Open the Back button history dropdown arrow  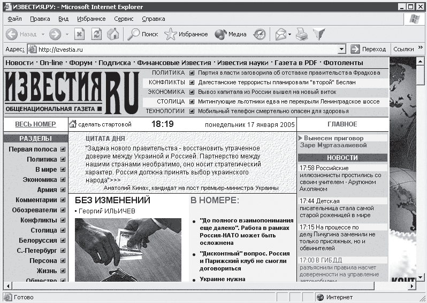click(43, 35)
